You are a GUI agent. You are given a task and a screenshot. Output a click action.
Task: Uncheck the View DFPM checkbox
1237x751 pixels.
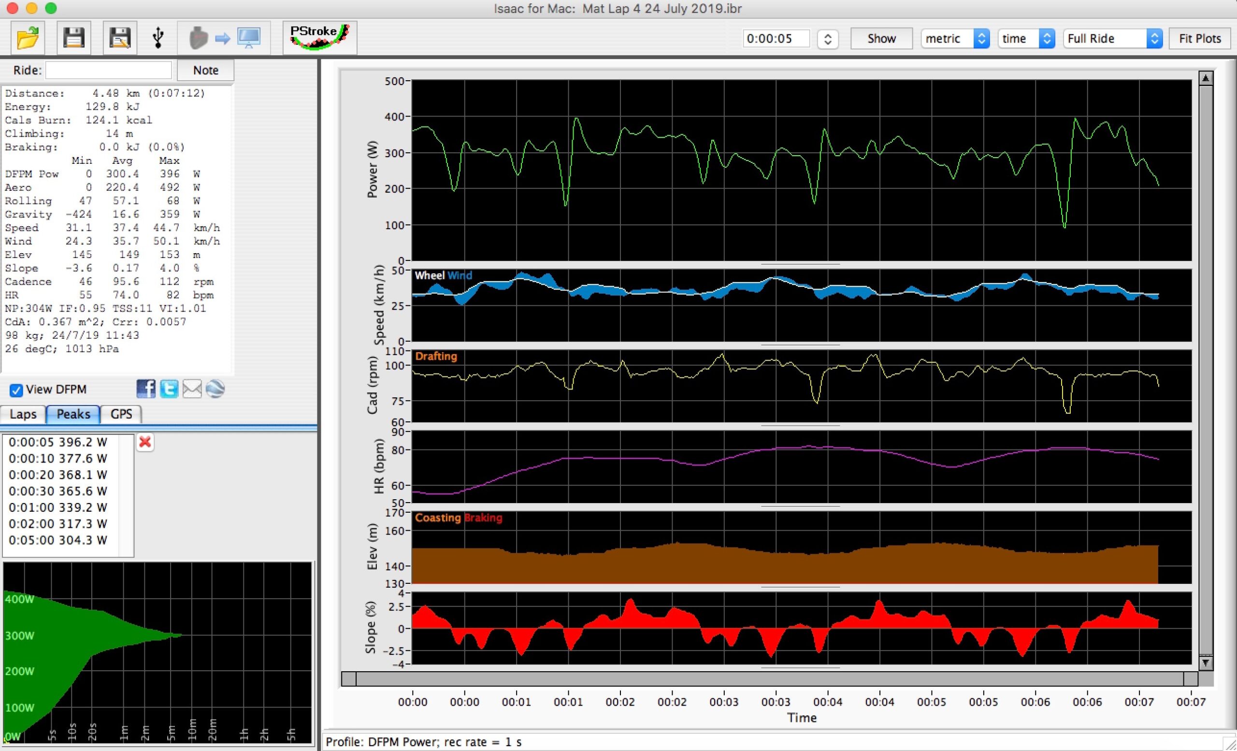tap(16, 390)
